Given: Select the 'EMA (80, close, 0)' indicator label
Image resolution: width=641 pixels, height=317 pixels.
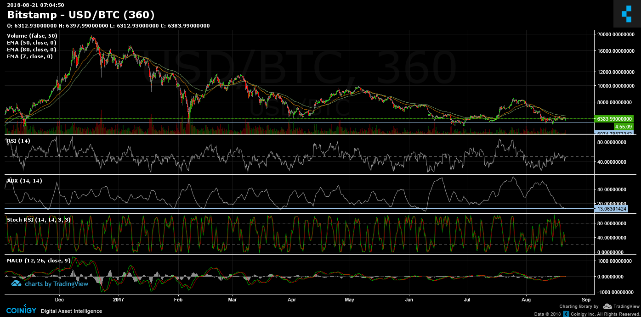Looking at the screenshot, I should [x=32, y=50].
